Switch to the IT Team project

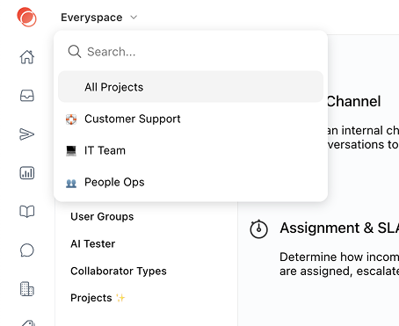click(191, 150)
